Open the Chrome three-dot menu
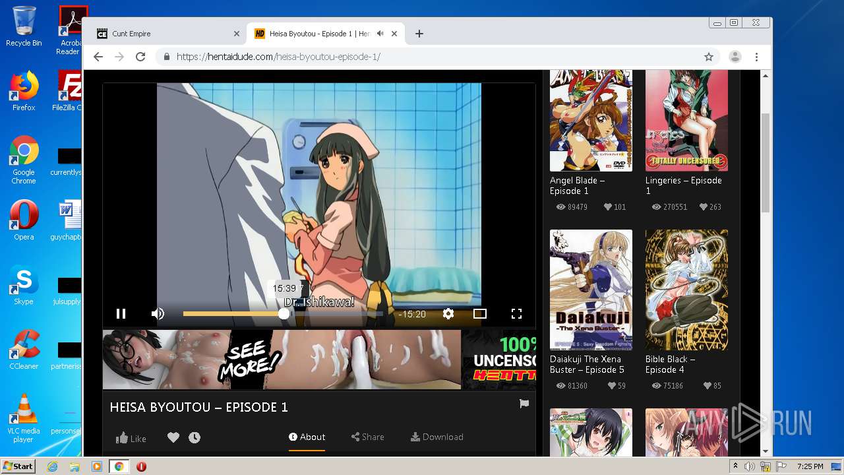This screenshot has height=475, width=844. [757, 57]
